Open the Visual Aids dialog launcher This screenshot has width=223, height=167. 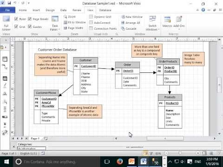click(117, 34)
